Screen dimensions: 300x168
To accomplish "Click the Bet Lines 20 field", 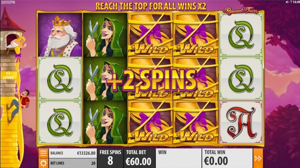I will point(73,163).
